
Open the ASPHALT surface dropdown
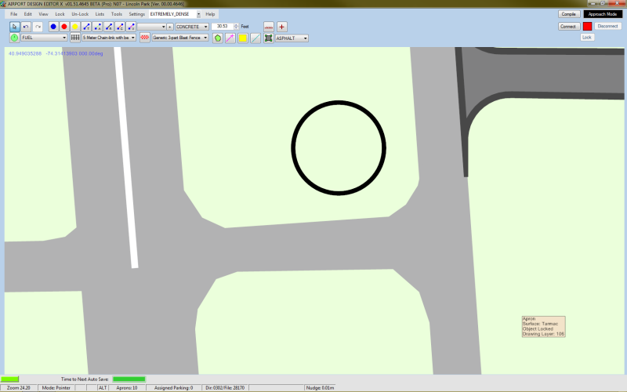point(292,38)
